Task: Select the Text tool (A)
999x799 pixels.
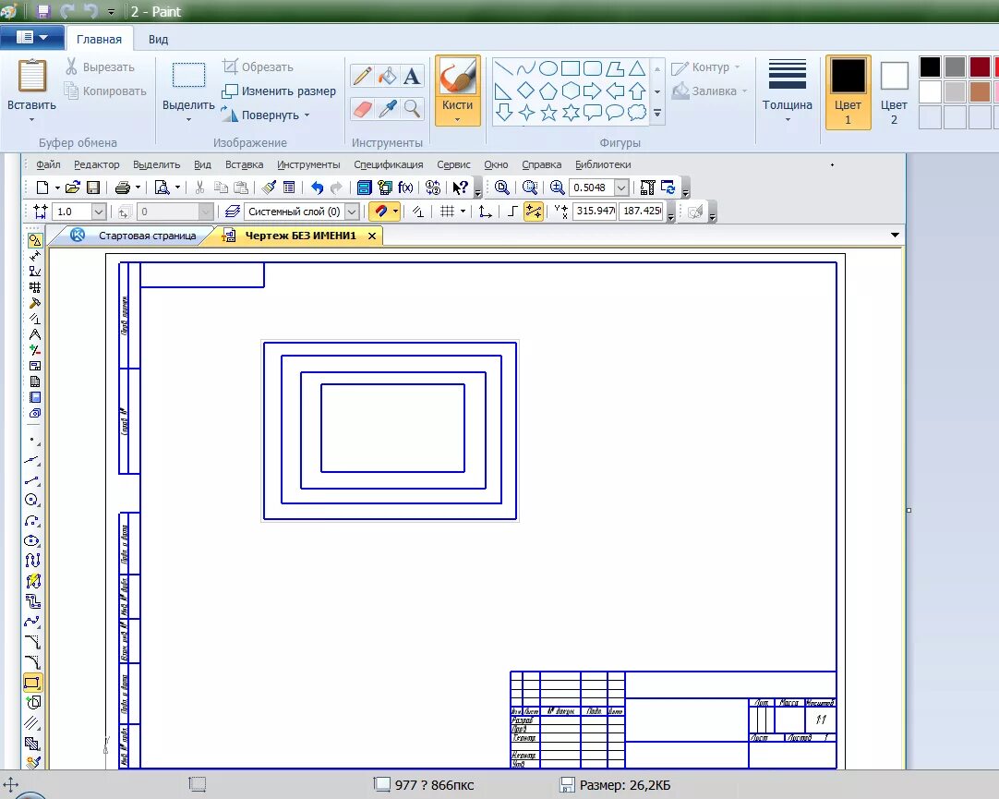Action: tap(412, 77)
